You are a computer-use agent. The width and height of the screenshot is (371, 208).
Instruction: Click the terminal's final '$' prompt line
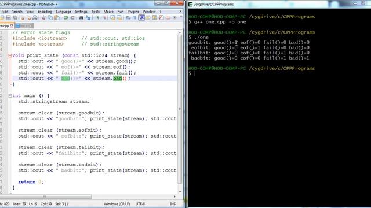tap(192, 73)
